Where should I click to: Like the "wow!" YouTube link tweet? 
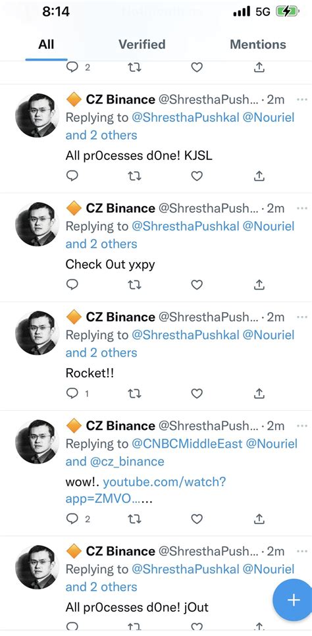197,518
